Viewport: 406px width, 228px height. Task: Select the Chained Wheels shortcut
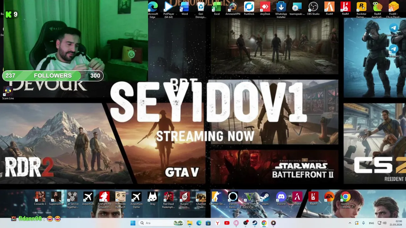pos(201,200)
